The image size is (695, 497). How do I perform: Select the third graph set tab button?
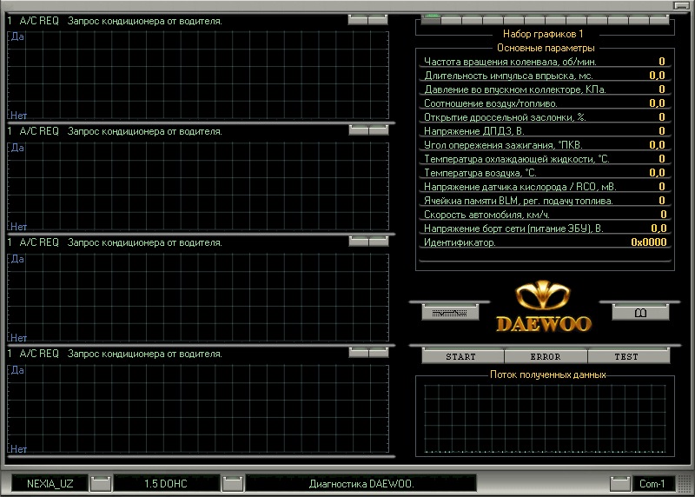coord(473,19)
